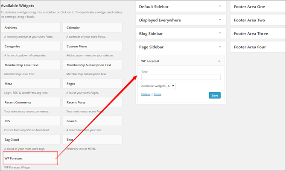Click the Delete link
Screen dimensions: 286x171
(x=146, y=94)
